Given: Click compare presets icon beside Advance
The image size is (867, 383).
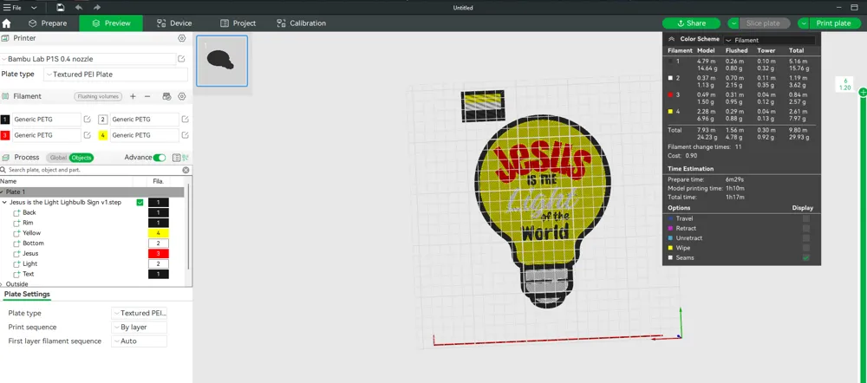Looking at the screenshot, I should click(186, 158).
